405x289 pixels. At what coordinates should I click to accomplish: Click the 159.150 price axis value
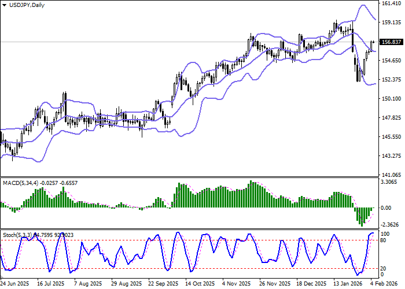click(392, 23)
